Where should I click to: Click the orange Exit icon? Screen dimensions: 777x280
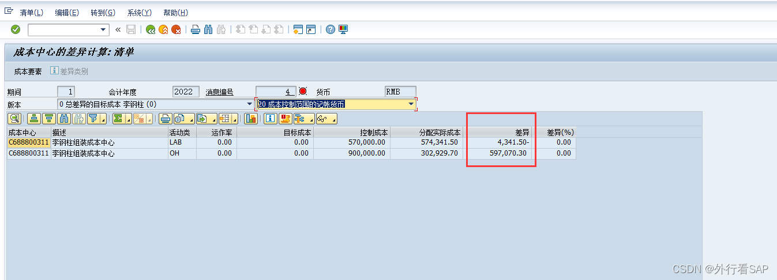coord(163,29)
